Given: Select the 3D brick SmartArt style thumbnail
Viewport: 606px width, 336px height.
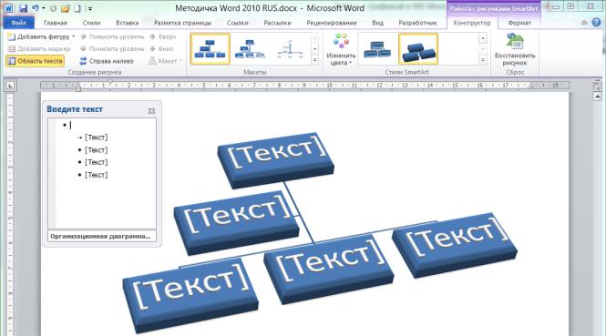Looking at the screenshot, I should (x=418, y=49).
